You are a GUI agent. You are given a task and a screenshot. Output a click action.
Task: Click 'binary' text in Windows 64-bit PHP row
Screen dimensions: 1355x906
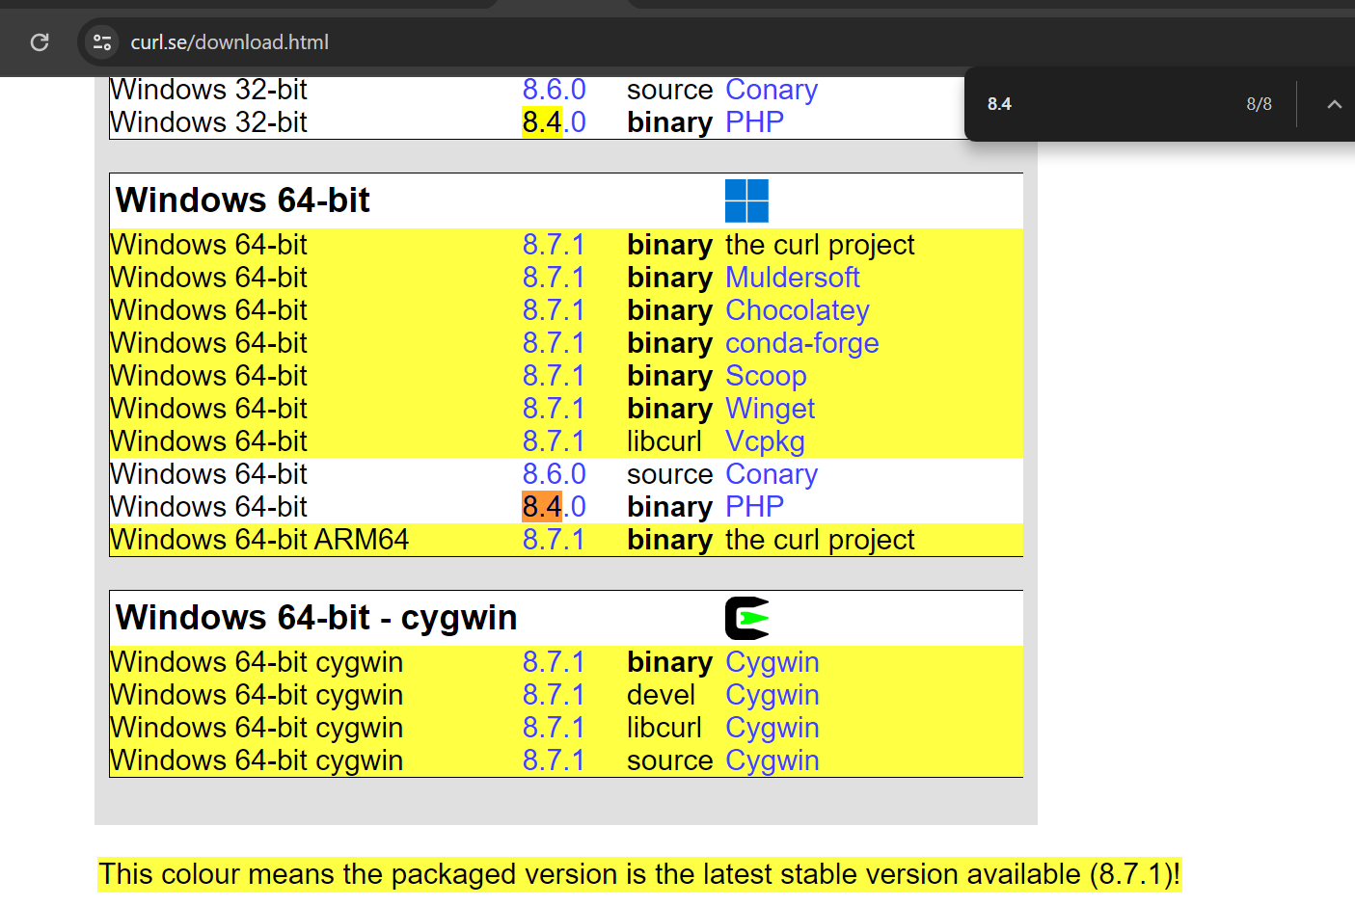click(x=670, y=507)
